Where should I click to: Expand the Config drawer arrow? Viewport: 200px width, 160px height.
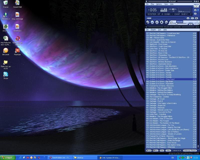(191, 24)
